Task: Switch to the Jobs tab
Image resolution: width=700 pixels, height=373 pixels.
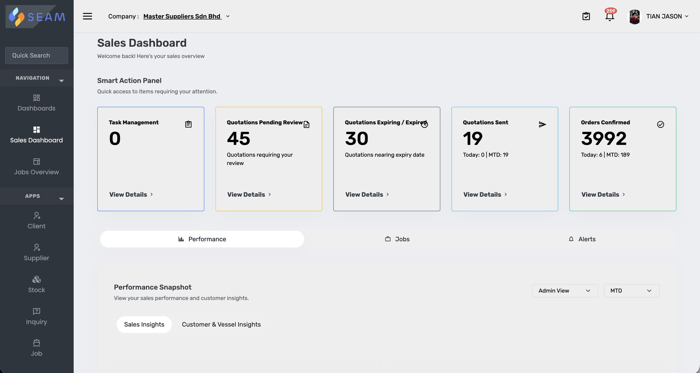Action: pyautogui.click(x=397, y=239)
